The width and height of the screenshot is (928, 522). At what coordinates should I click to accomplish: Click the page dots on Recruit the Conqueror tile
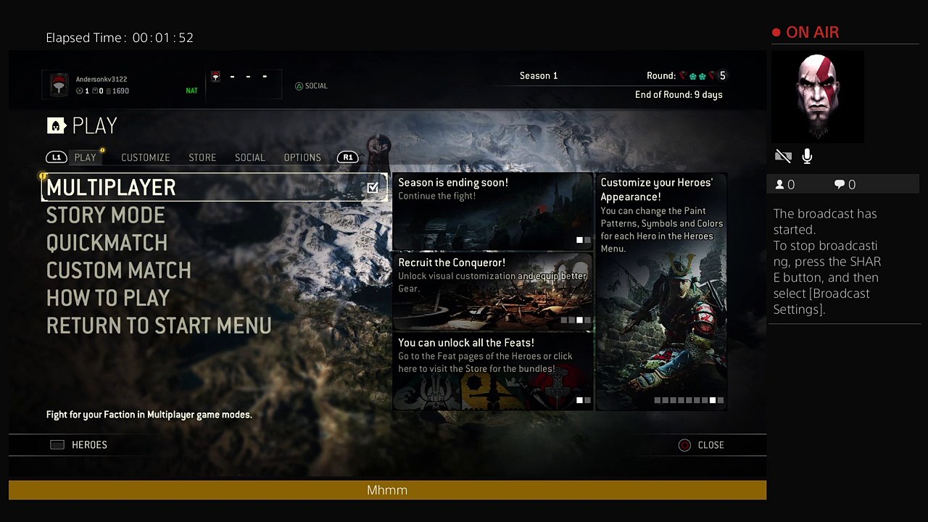point(576,320)
